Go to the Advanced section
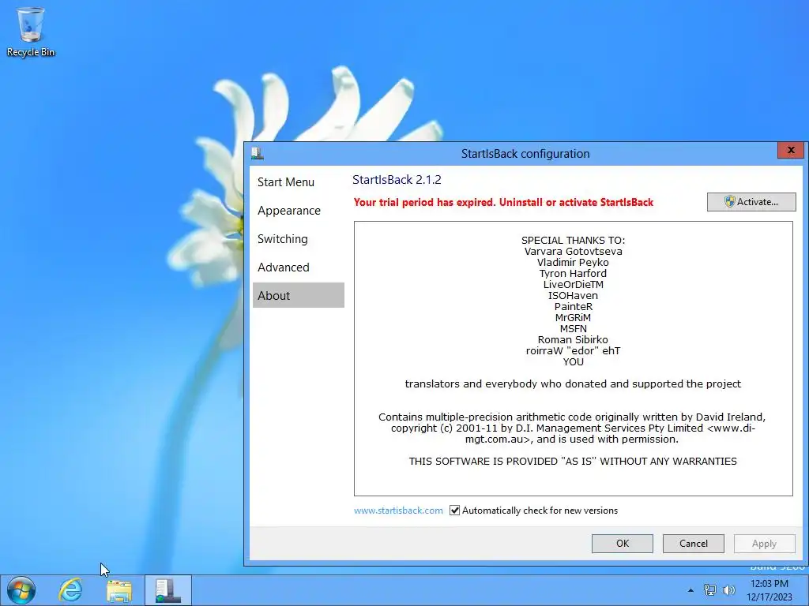Viewport: 809px width, 606px height. point(284,267)
